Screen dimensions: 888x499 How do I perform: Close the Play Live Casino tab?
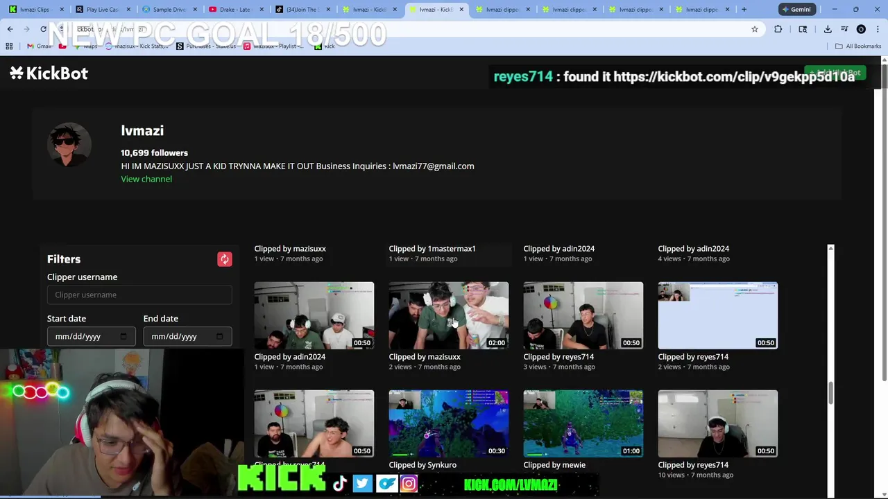[x=128, y=10]
